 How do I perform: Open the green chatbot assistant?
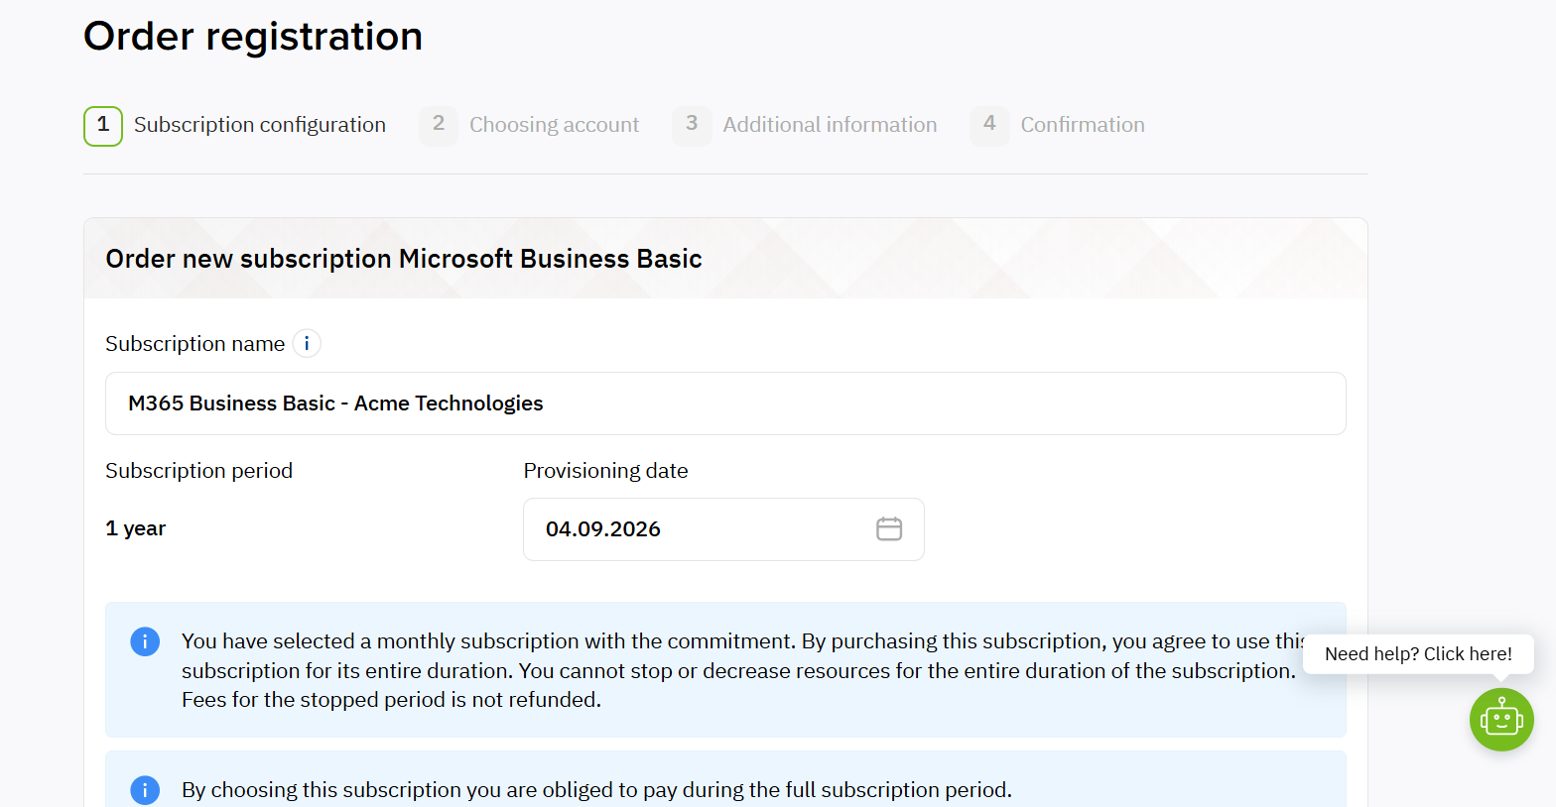pos(1501,719)
